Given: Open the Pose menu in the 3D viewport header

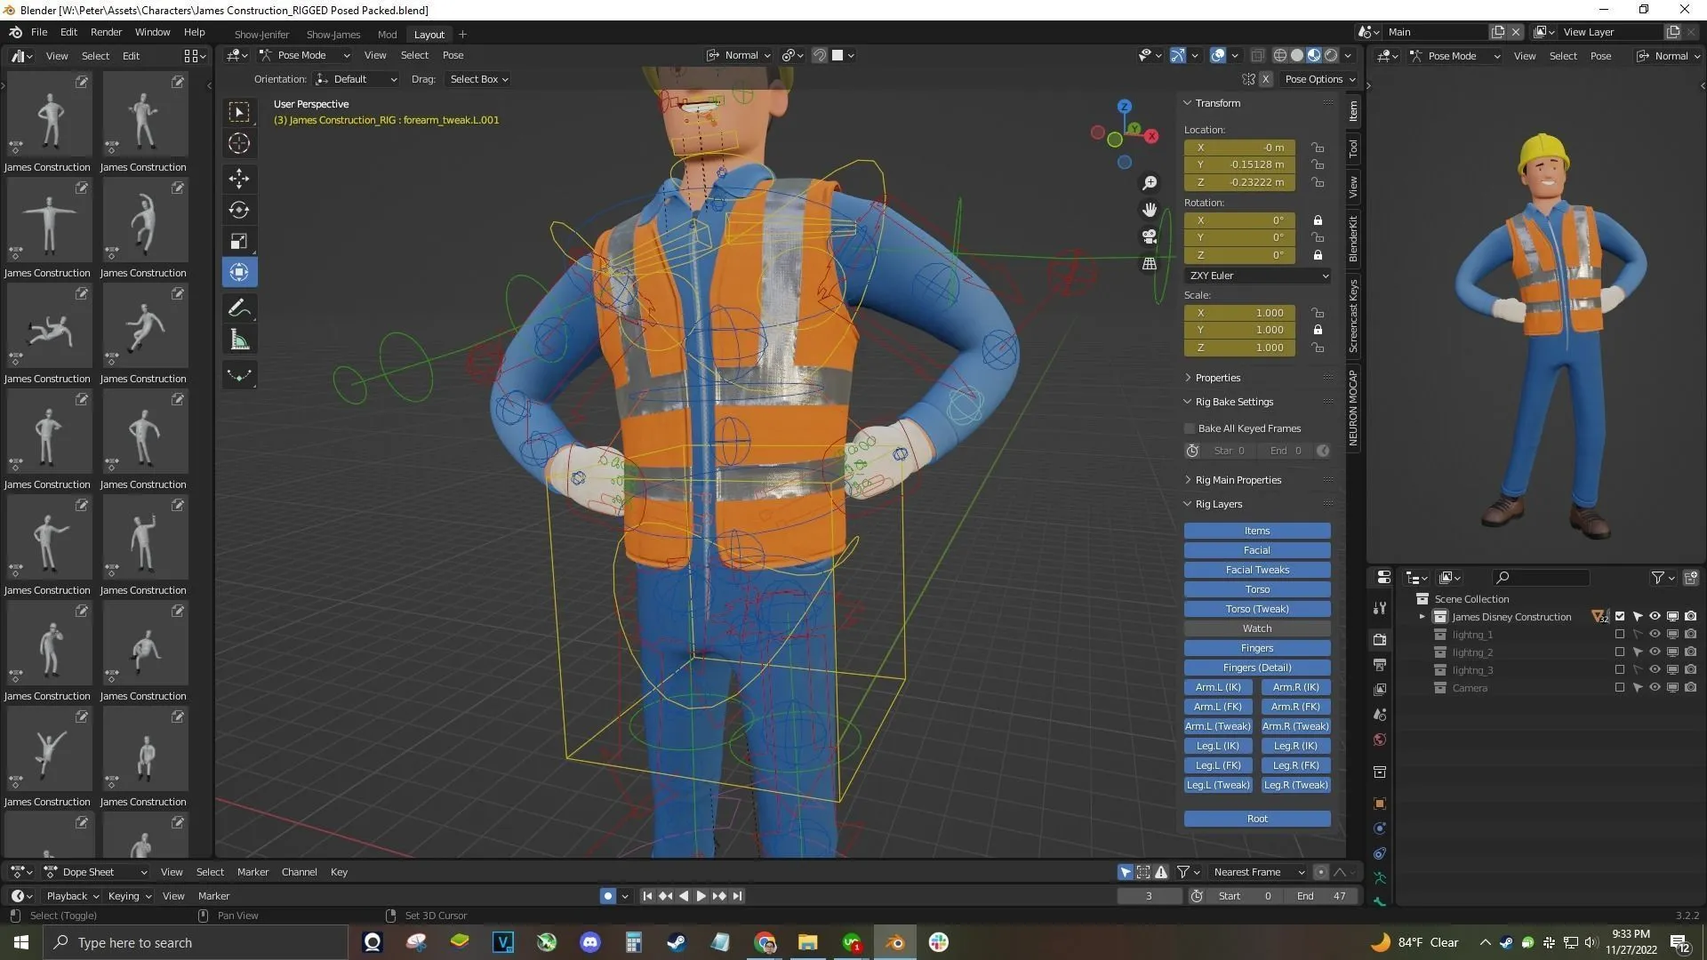Looking at the screenshot, I should tap(453, 55).
